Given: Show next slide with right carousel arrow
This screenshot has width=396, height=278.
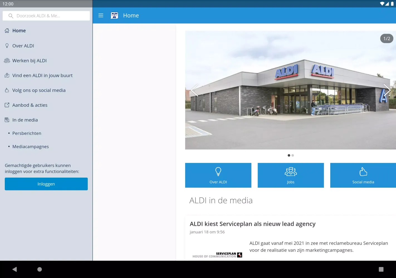Looking at the screenshot, I should pyautogui.click(x=387, y=90).
